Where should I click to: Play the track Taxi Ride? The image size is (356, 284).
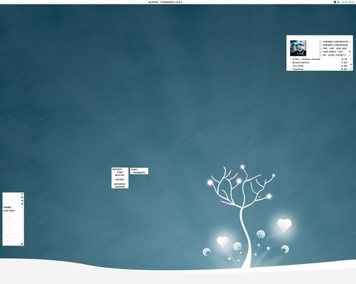(298, 66)
